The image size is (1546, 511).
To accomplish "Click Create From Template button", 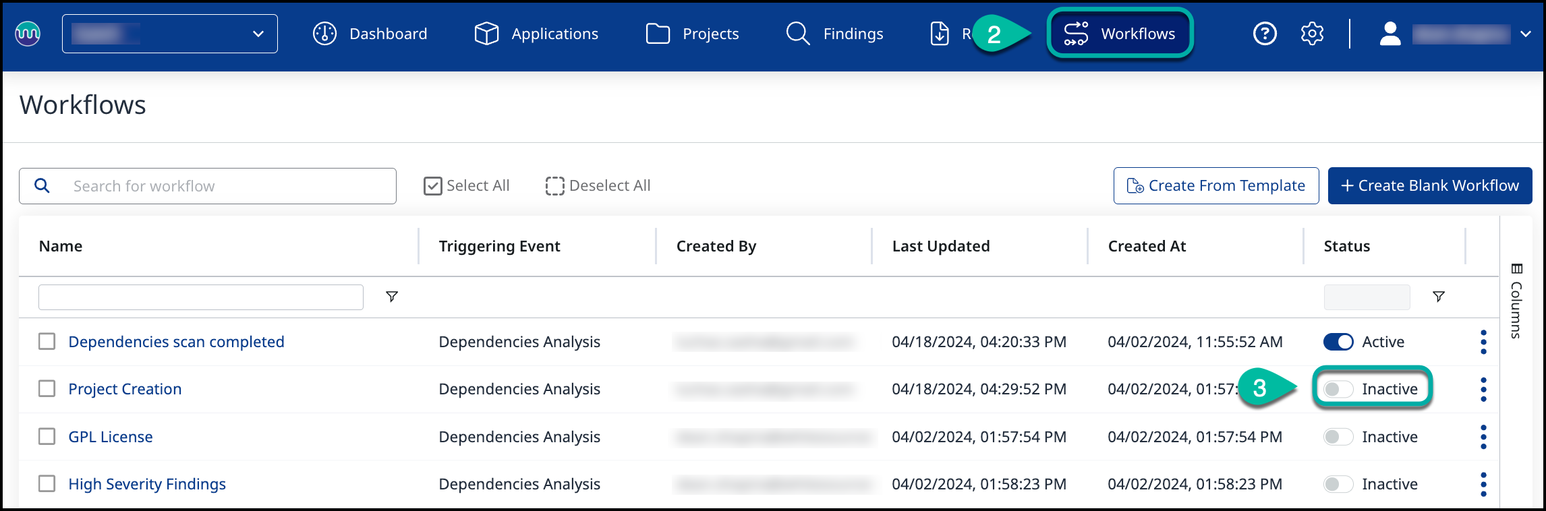I will [x=1215, y=185].
